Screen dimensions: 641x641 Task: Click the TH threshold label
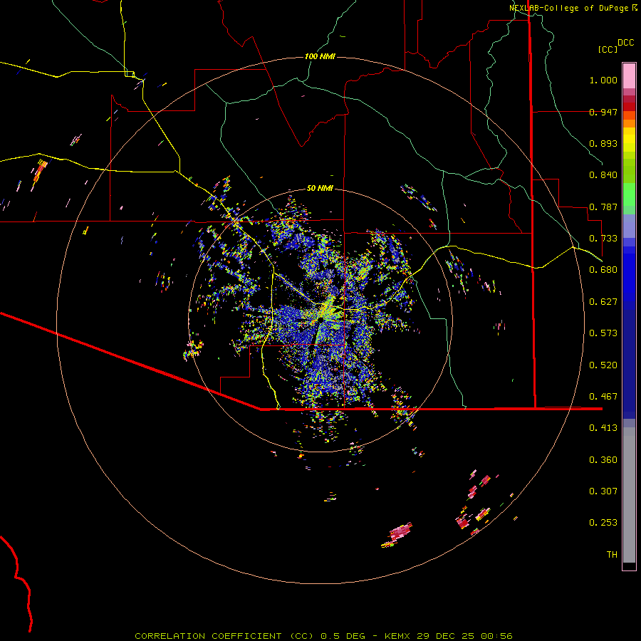point(612,555)
